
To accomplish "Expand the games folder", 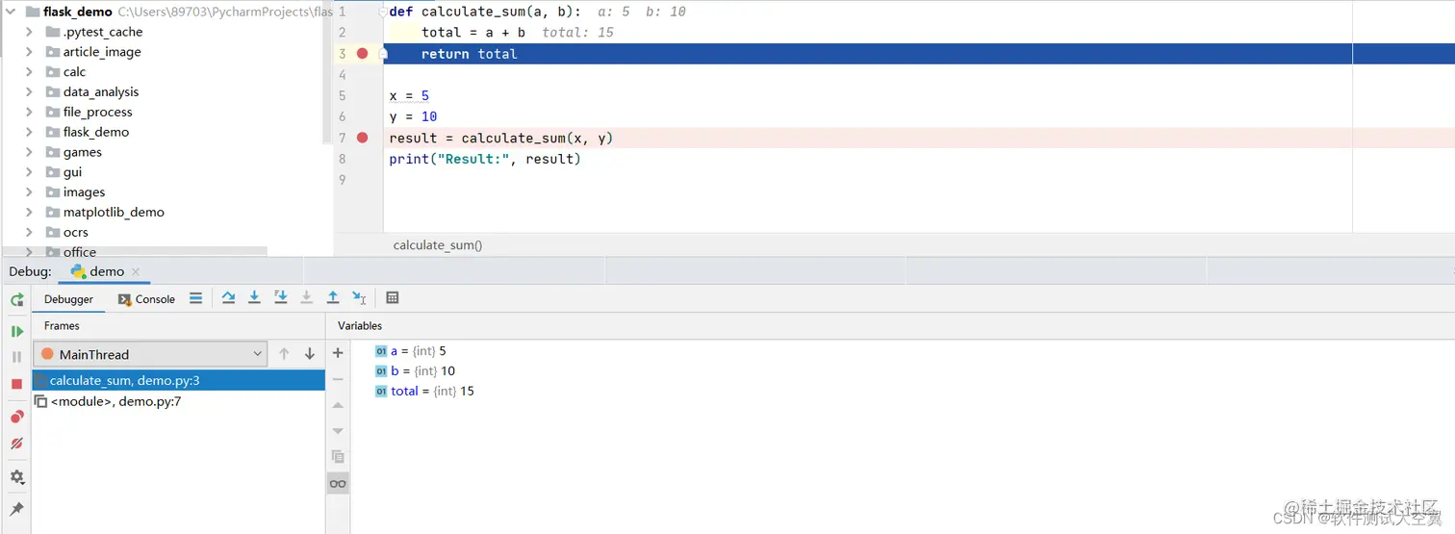I will (29, 152).
